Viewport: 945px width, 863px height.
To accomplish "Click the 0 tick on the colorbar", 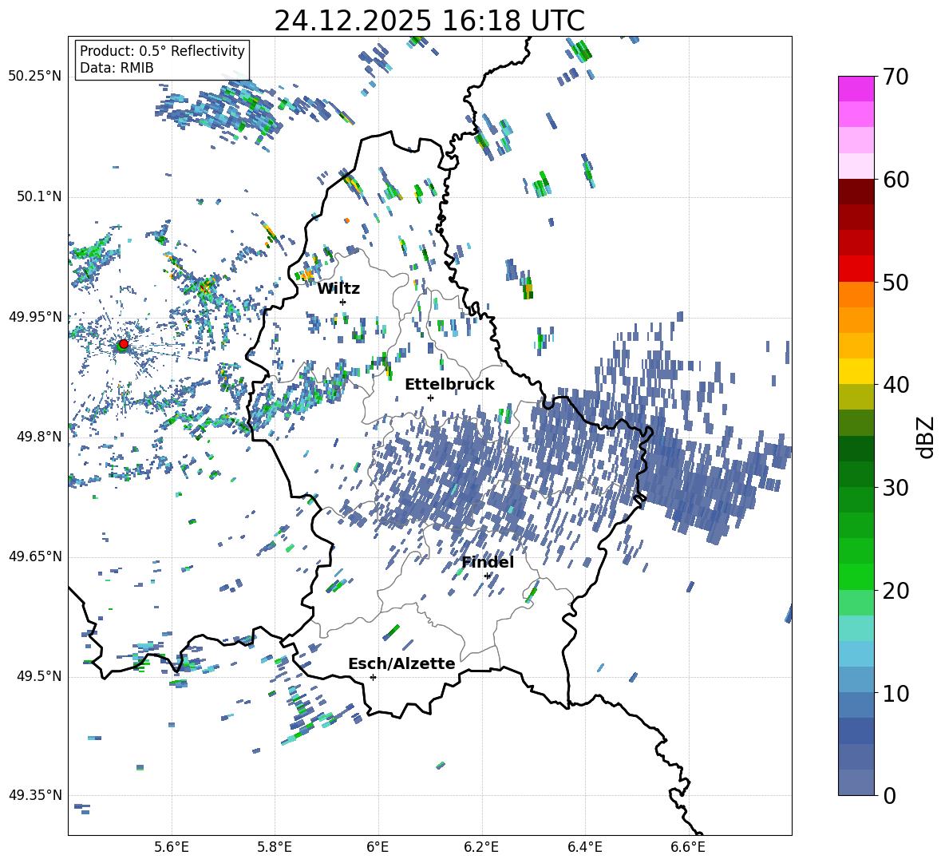I will [x=889, y=796].
